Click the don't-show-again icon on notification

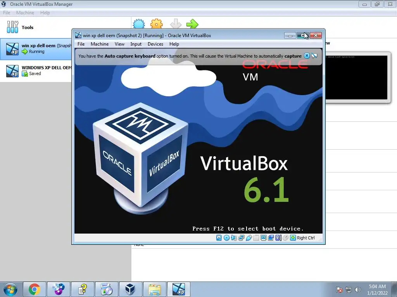(314, 56)
